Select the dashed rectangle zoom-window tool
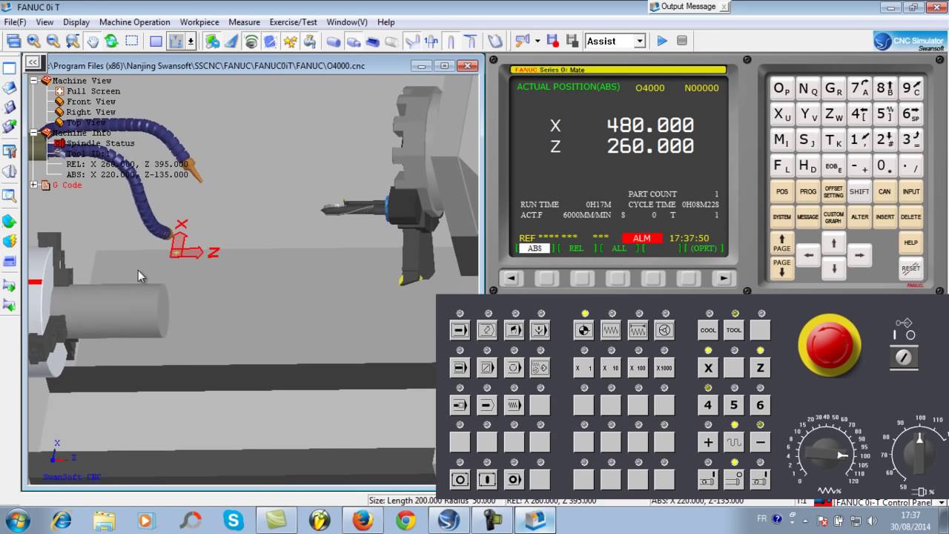Screen dimensions: 949x534 (133, 42)
